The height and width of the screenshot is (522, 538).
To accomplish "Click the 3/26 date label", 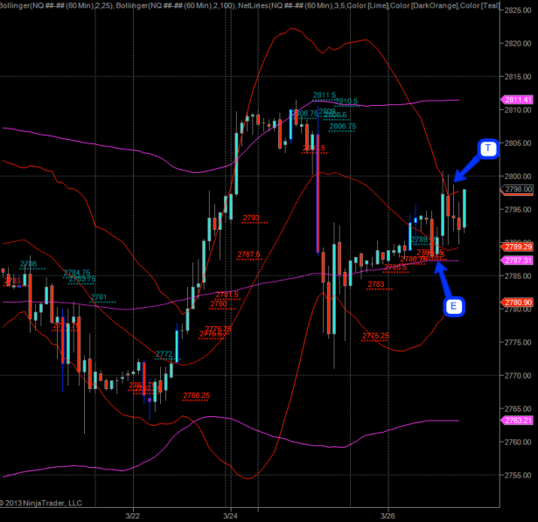I will (x=390, y=515).
